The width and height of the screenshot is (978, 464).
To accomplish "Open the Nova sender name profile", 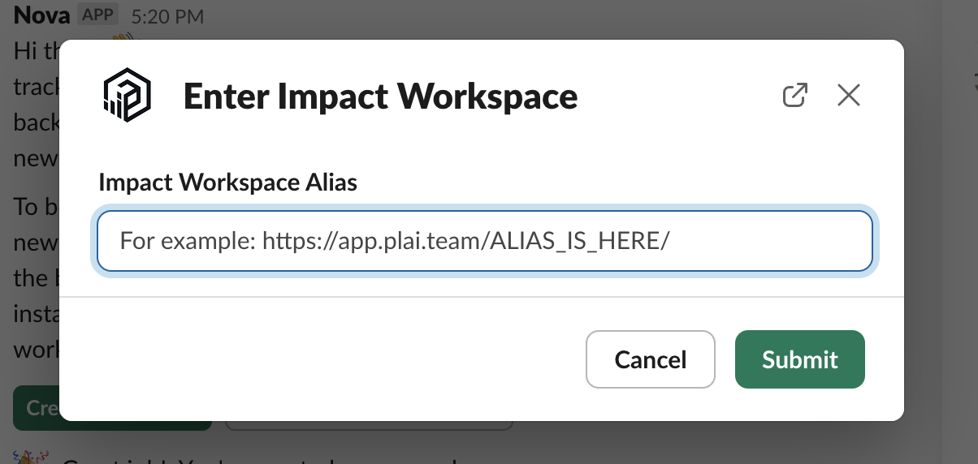I will click(x=41, y=15).
